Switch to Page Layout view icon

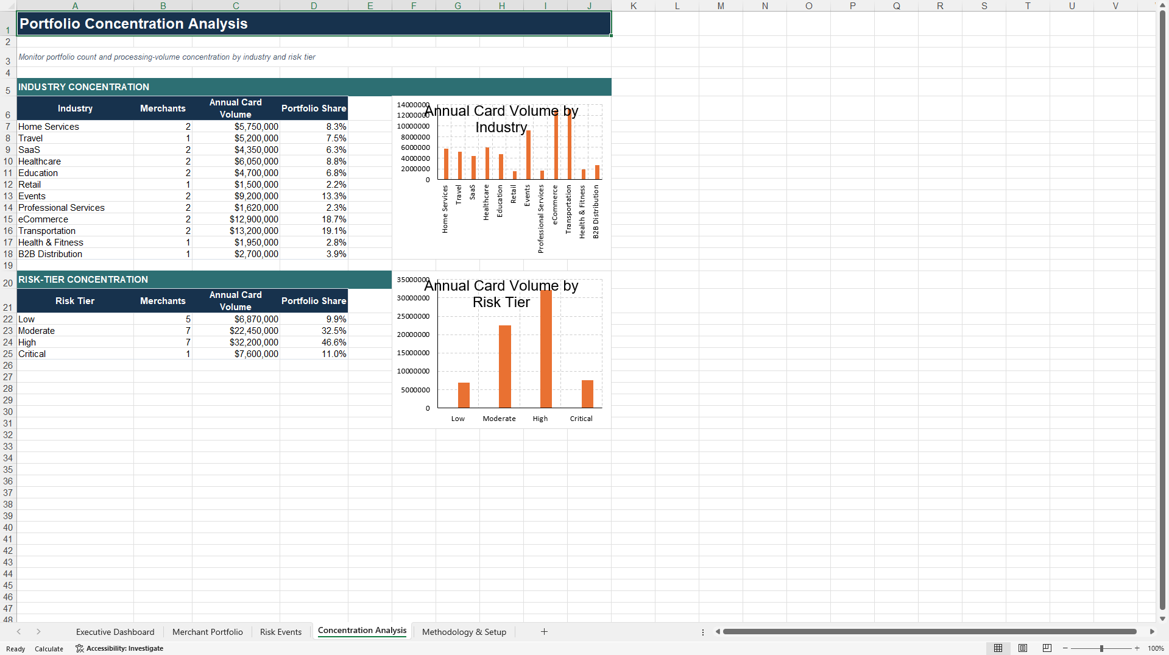1023,648
